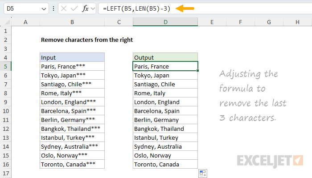312x178 pixels.
Task: Select output cell 'Berlin, Germany'
Action: (x=165, y=120)
